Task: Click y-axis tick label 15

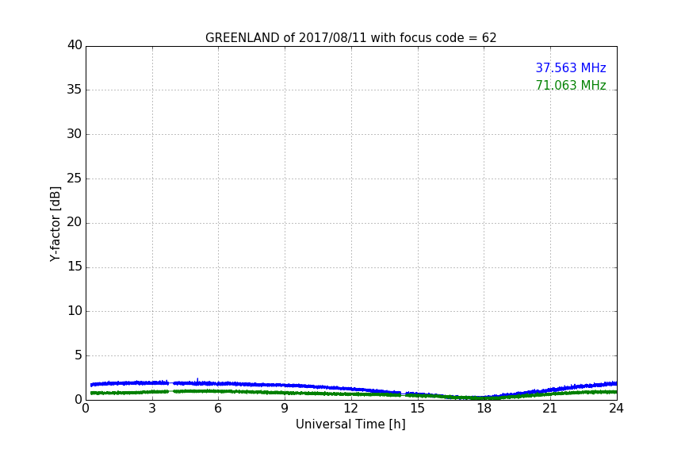Action: pyautogui.click(x=75, y=267)
